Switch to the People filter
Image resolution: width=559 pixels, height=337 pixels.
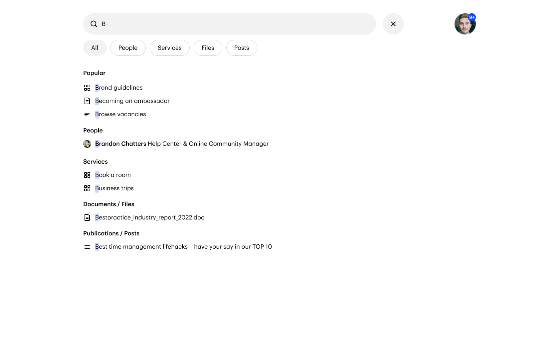coord(128,48)
